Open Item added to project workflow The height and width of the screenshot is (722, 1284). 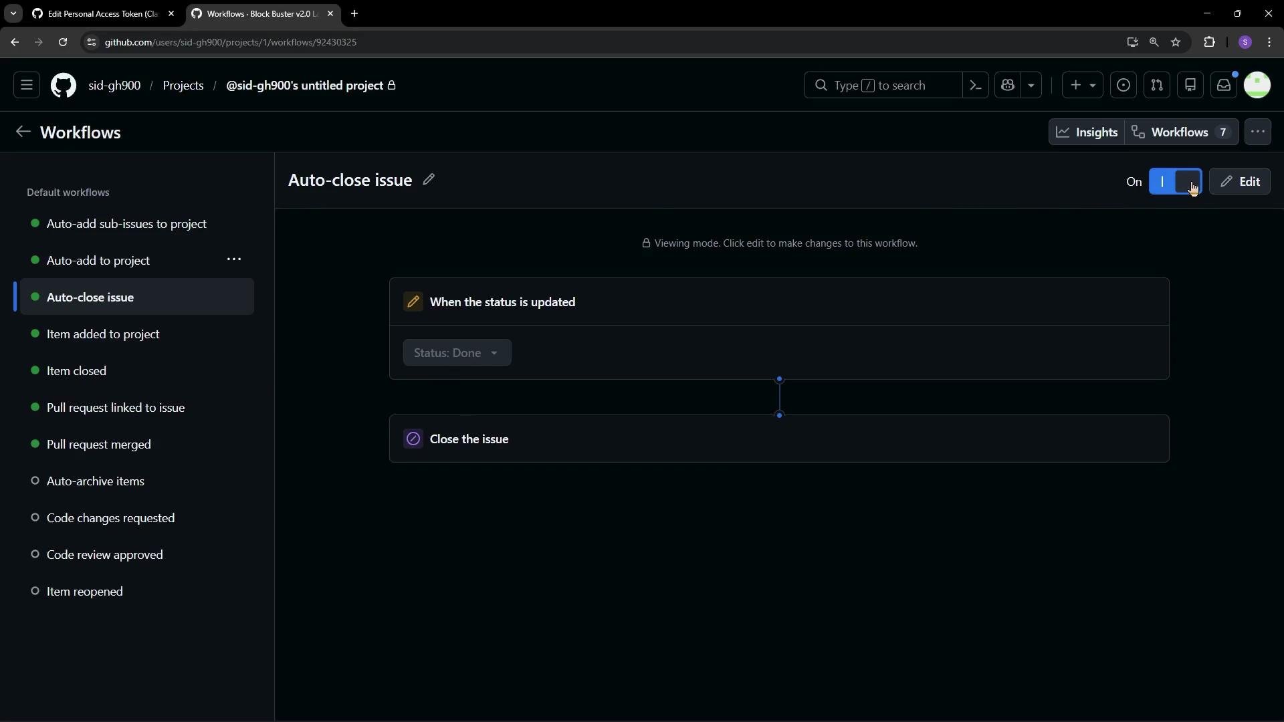coord(137,334)
